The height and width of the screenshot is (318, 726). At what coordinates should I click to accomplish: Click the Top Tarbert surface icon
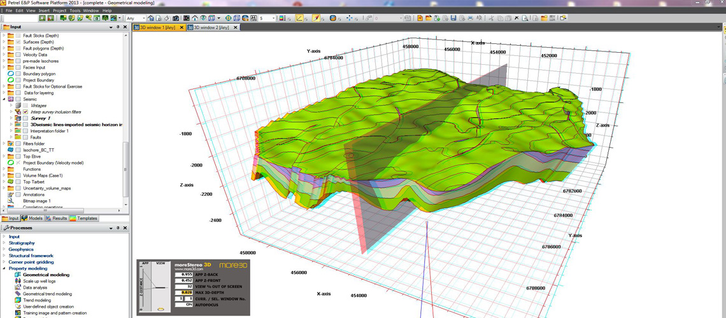point(10,182)
